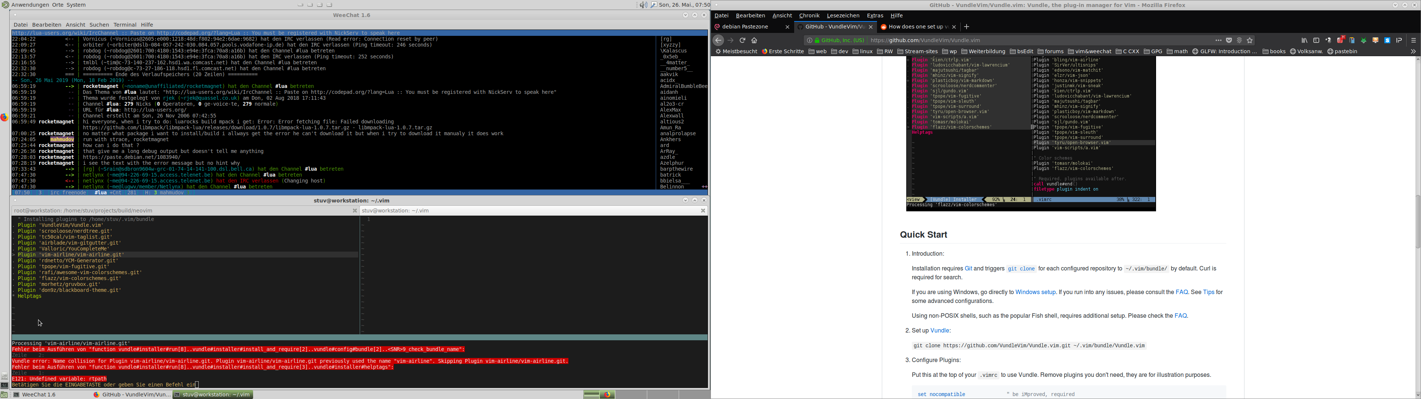1421x399 pixels.
Task: Follow the 'Windows setup' link
Action: click(1035, 292)
